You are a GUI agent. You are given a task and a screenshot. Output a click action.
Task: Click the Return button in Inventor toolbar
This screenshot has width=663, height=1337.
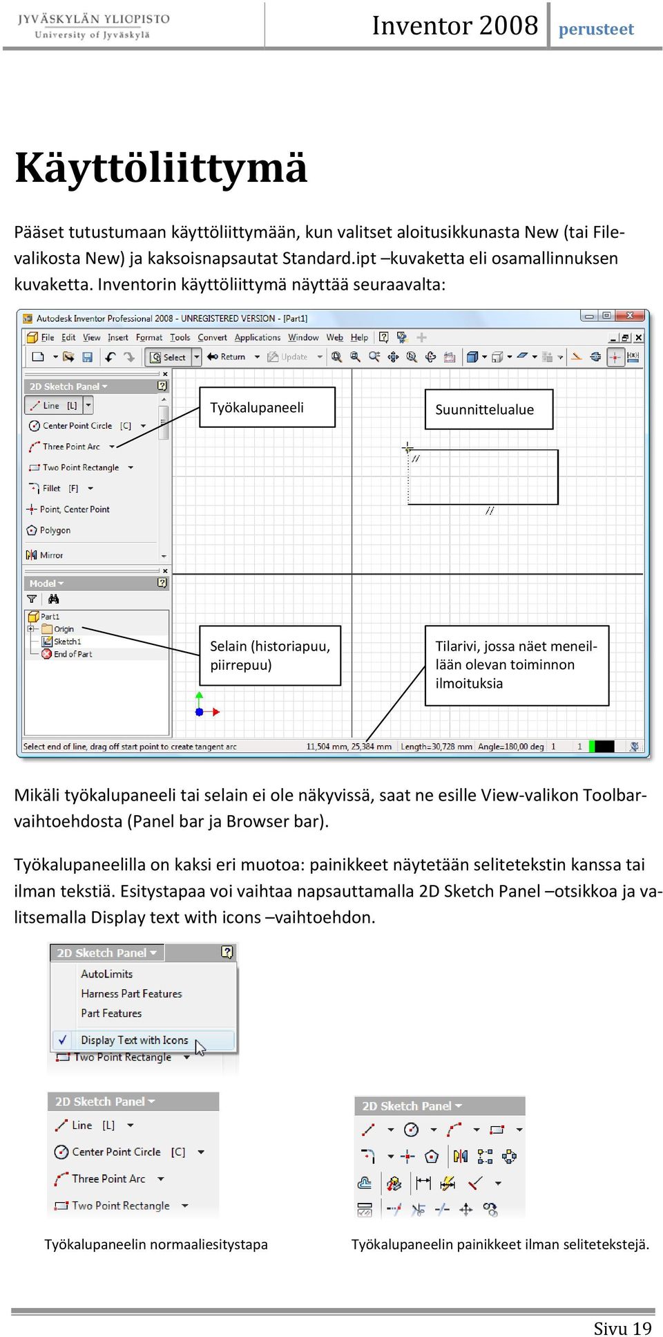(227, 357)
